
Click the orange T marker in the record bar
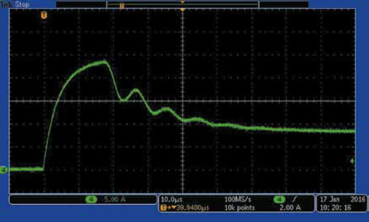[122, 6]
